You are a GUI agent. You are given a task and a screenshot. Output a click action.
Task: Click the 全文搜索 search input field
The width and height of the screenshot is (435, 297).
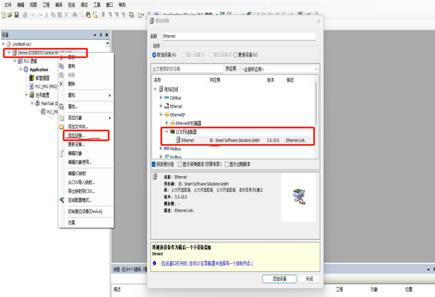coord(187,69)
